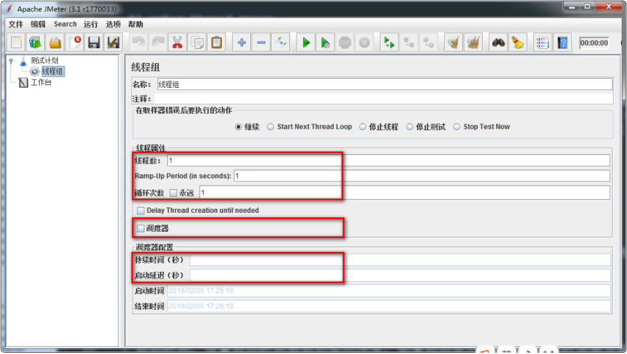Click the Paste clipboard icon
627x354 pixels.
pos(217,42)
